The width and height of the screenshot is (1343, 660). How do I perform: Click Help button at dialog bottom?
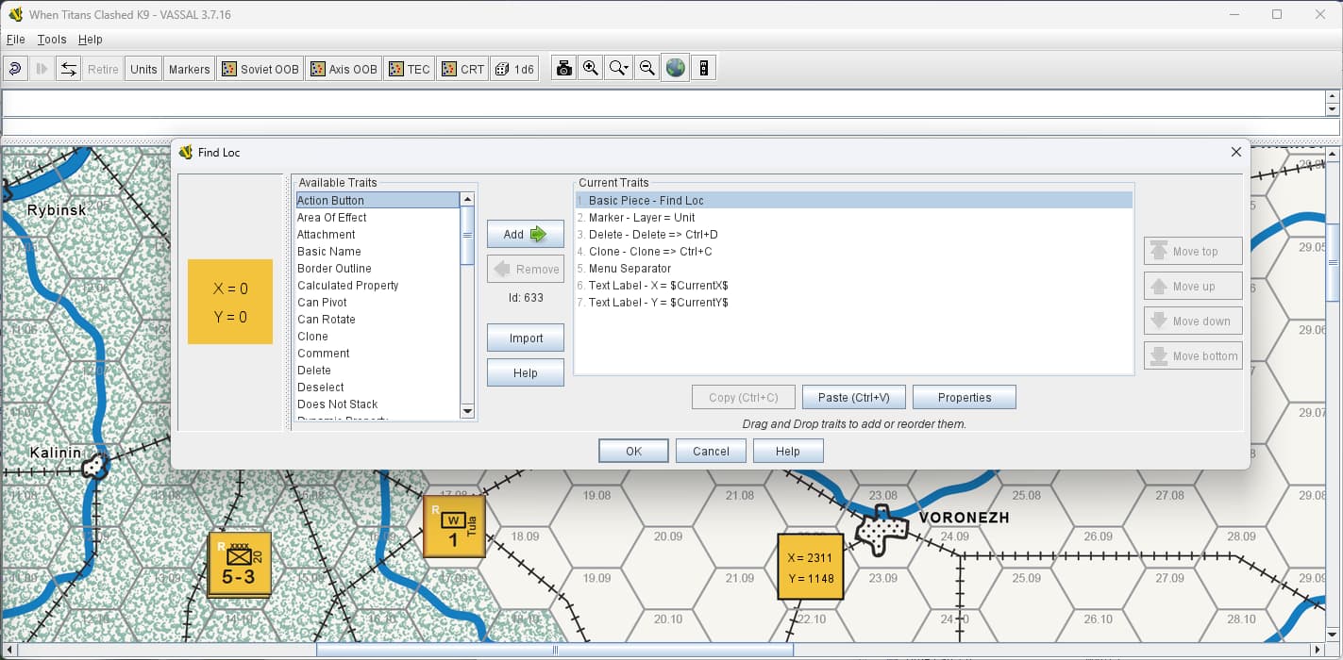pyautogui.click(x=788, y=452)
